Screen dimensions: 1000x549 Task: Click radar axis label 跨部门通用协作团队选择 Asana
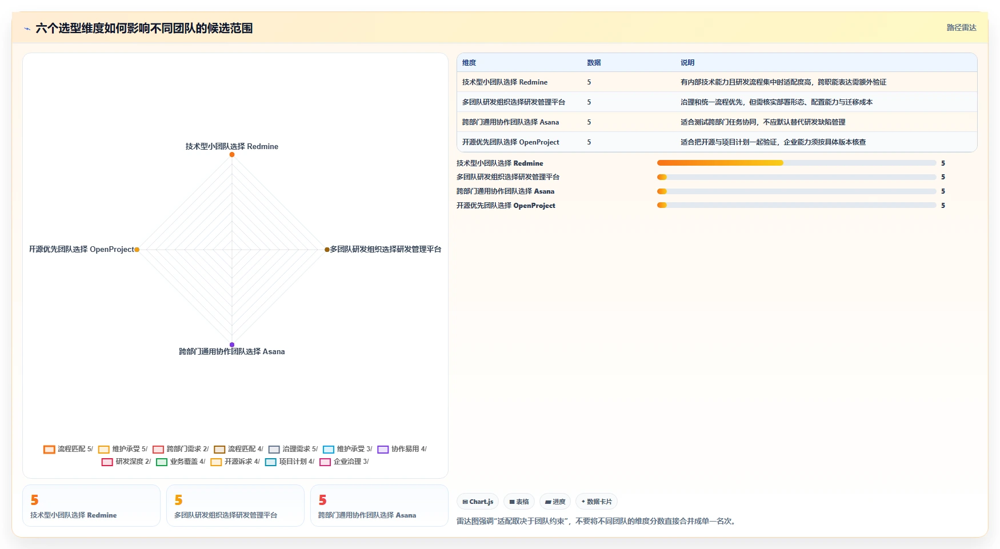(x=232, y=351)
